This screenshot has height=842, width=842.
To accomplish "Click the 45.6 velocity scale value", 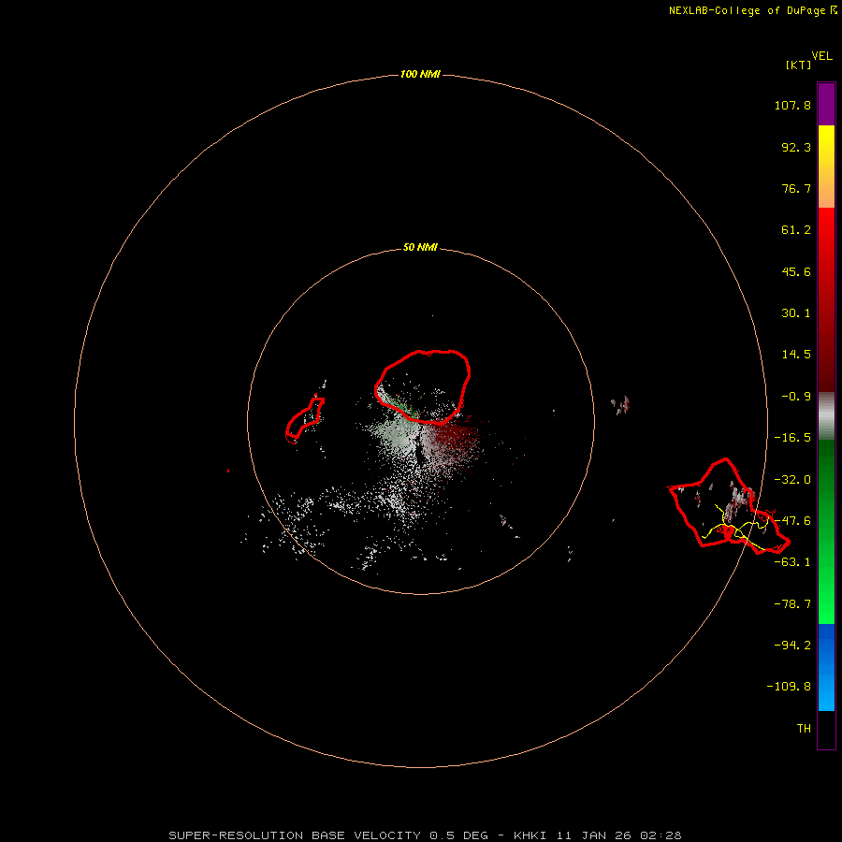I will click(796, 271).
